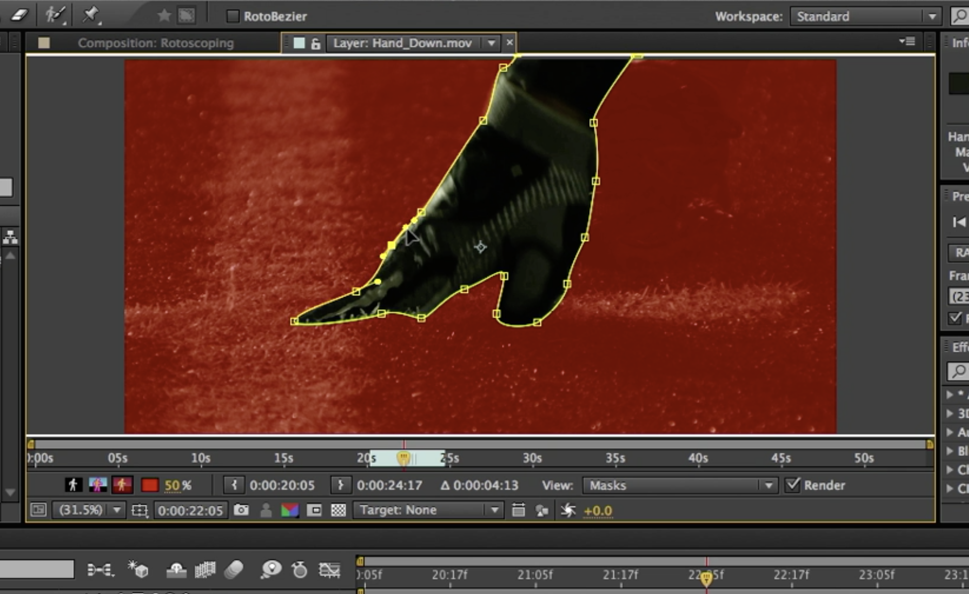Screen dimensions: 969x594
Task: Toggle the viewer lock on the Layer tab
Action: pyautogui.click(x=316, y=43)
